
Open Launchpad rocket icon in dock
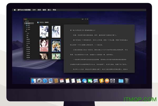pyautogui.click(x=39, y=81)
